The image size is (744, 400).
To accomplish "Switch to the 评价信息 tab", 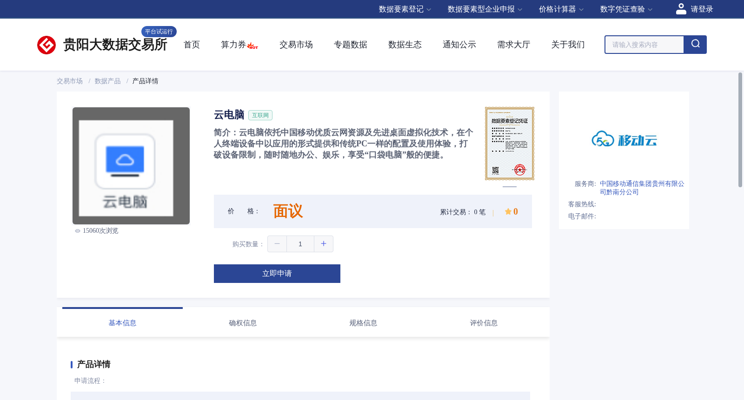I will [x=484, y=323].
